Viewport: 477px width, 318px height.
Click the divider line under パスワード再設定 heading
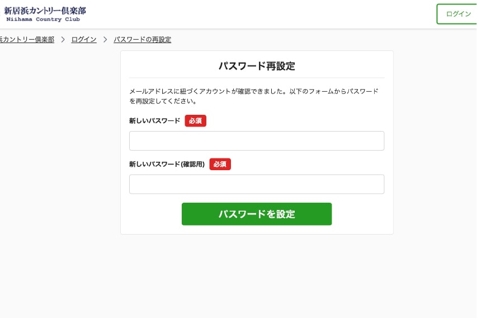pos(257,78)
